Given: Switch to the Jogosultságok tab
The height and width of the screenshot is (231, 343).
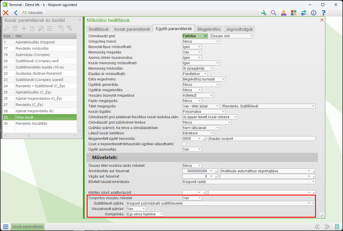Looking at the screenshot, I should click(239, 29).
